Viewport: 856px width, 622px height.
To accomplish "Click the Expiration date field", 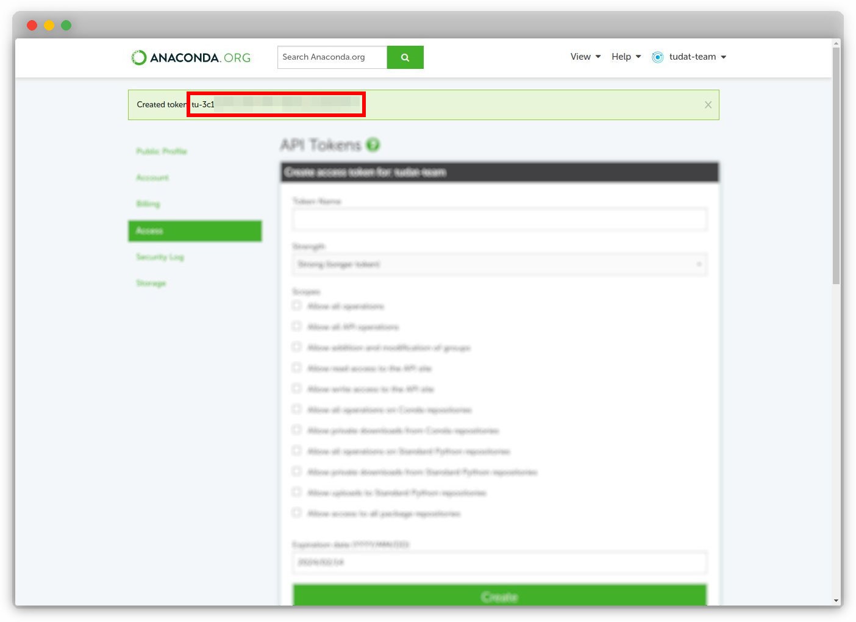I will coord(500,562).
